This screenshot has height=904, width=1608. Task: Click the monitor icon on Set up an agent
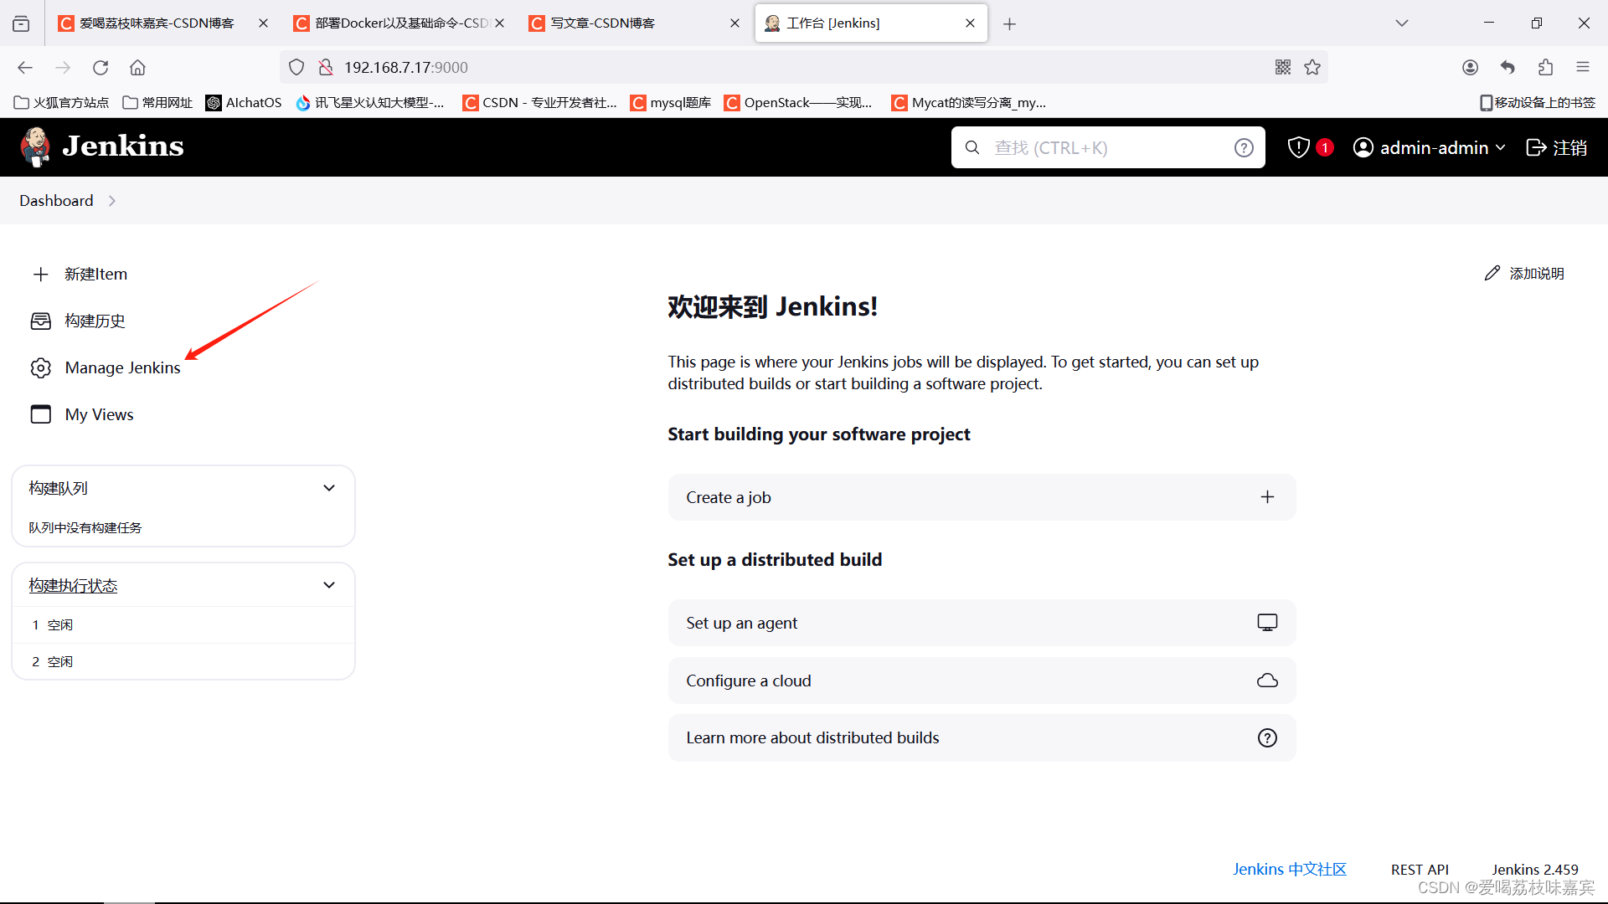(1267, 623)
